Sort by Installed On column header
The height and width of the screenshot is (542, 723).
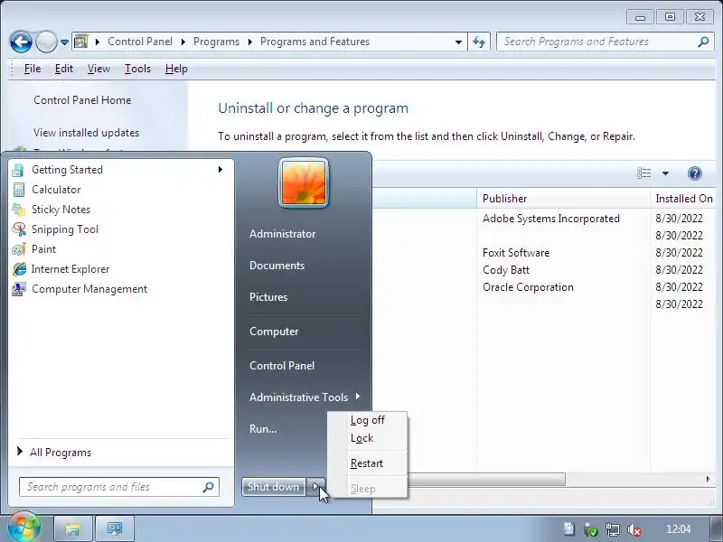tap(684, 199)
